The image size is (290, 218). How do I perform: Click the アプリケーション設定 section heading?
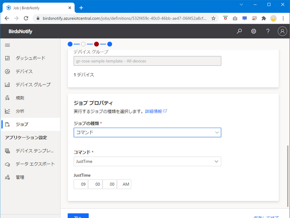(x=26, y=138)
